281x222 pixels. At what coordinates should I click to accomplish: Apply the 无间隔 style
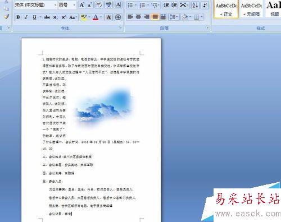251,10
